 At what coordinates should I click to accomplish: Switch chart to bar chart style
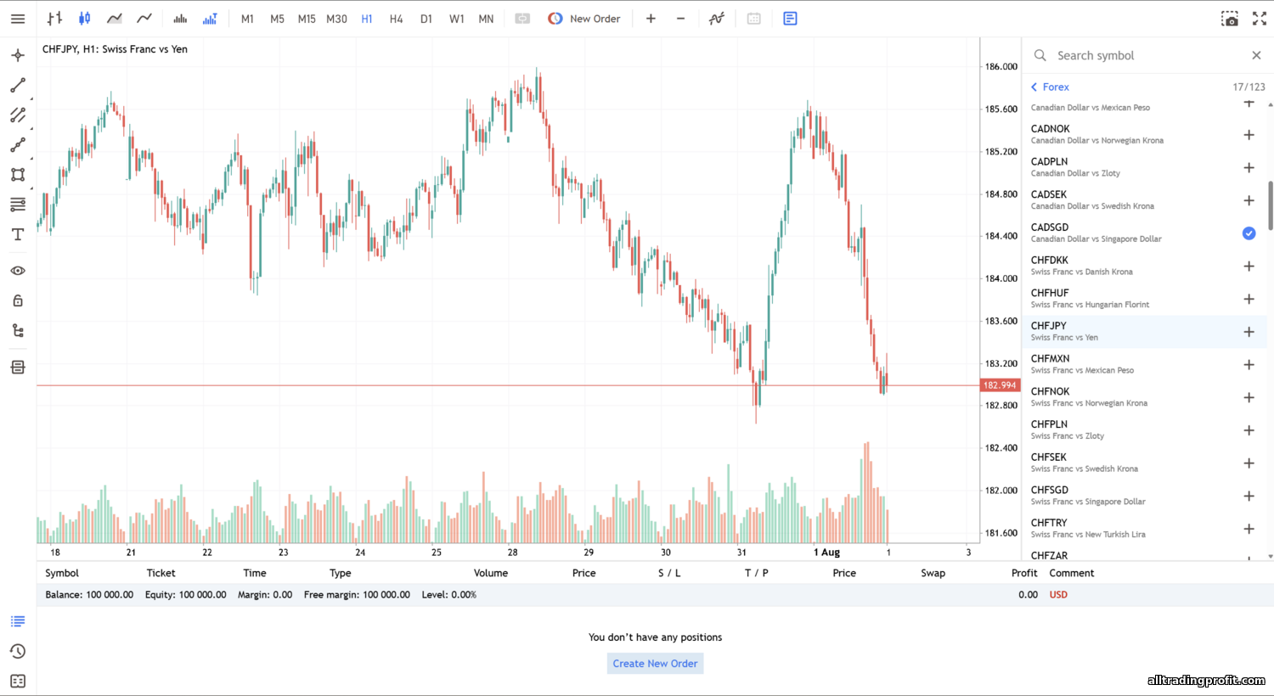54,19
